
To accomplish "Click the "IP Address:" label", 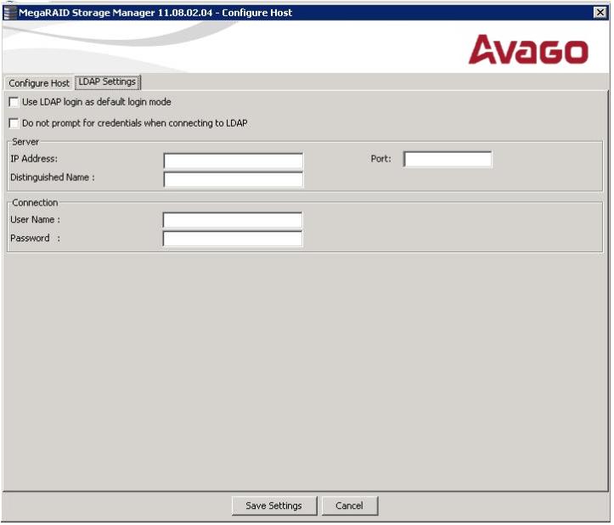I will point(33,159).
